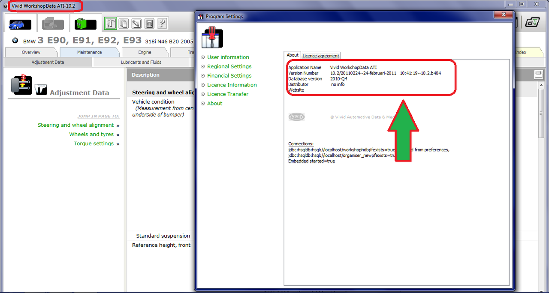This screenshot has width=549, height=293.
Task: Select the About tab in dialog
Action: 293,55
